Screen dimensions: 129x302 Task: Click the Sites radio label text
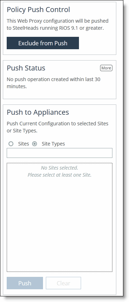[24, 144]
